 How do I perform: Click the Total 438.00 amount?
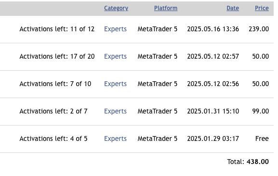tap(258, 162)
